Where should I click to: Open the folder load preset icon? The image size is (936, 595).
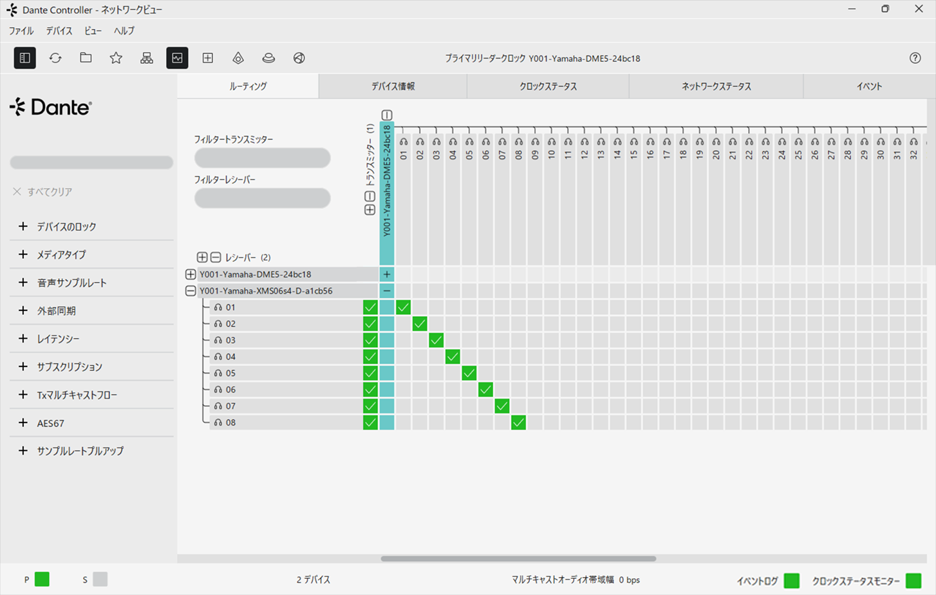click(x=86, y=58)
